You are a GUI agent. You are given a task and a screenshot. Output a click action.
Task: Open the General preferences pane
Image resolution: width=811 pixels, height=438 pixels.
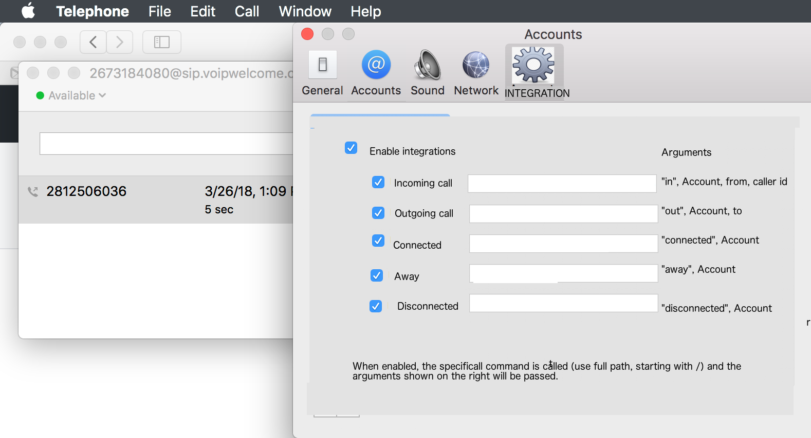[x=322, y=73]
